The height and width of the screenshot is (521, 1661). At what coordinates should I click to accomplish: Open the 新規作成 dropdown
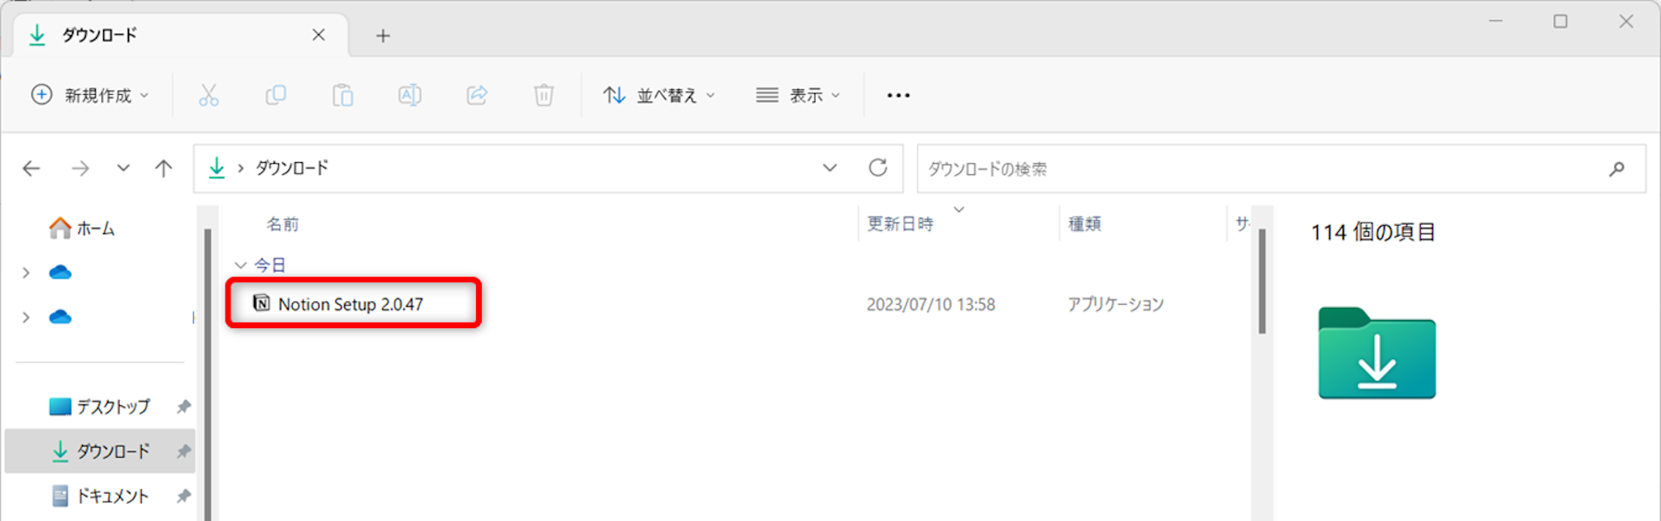click(x=90, y=96)
